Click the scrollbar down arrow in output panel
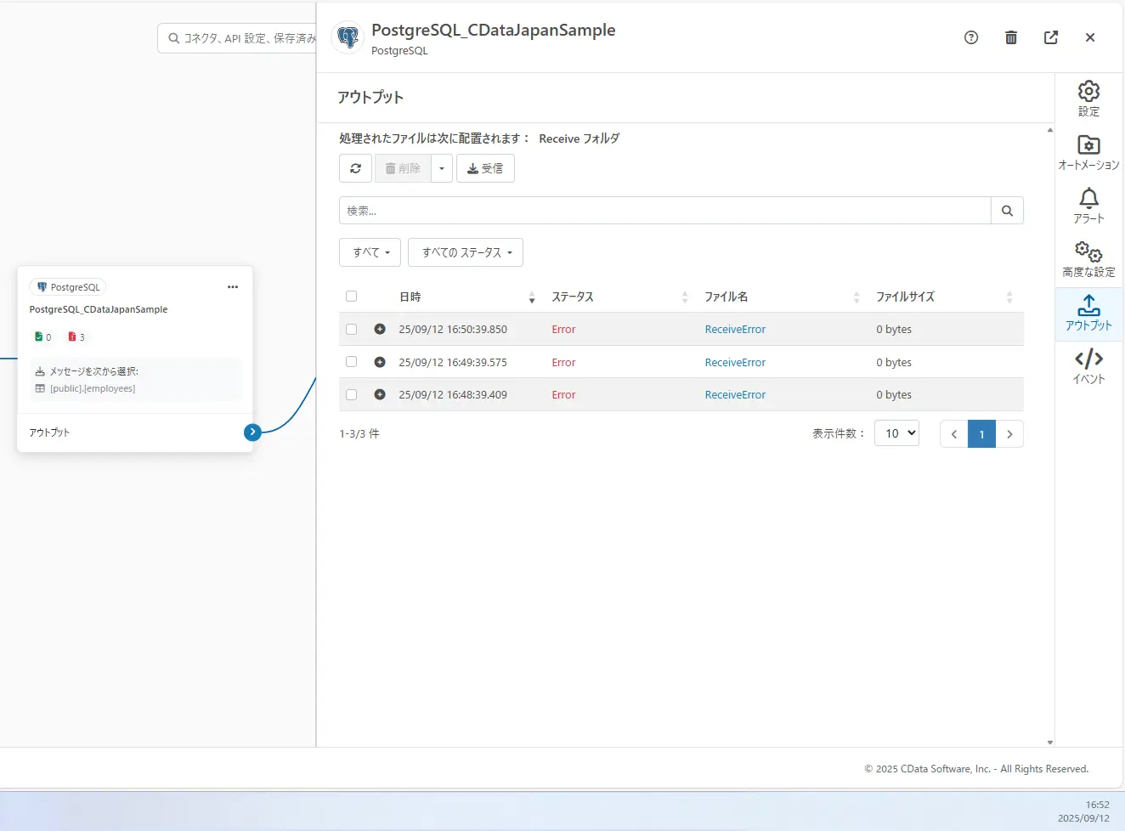This screenshot has height=831, width=1125. point(1050,742)
